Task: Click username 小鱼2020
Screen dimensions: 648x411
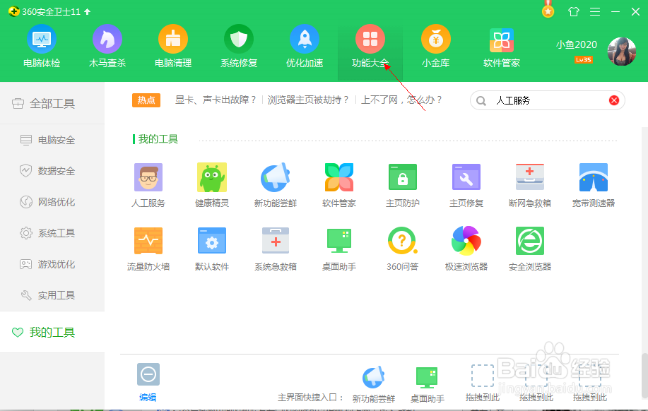Action: click(x=577, y=44)
